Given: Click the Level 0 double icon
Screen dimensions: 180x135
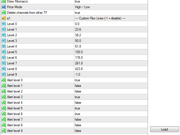Looking at the screenshot, I should 4,24.
